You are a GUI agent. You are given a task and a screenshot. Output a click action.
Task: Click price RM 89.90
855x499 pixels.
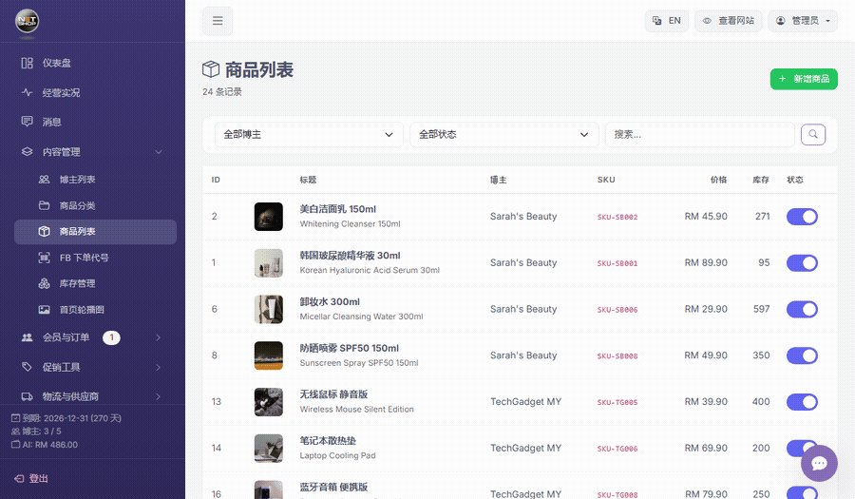(706, 263)
